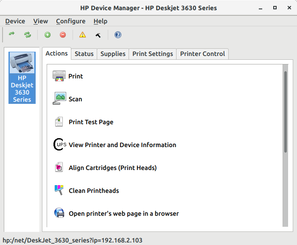
Task: Open settings via the hammer icon
Action: (98, 35)
